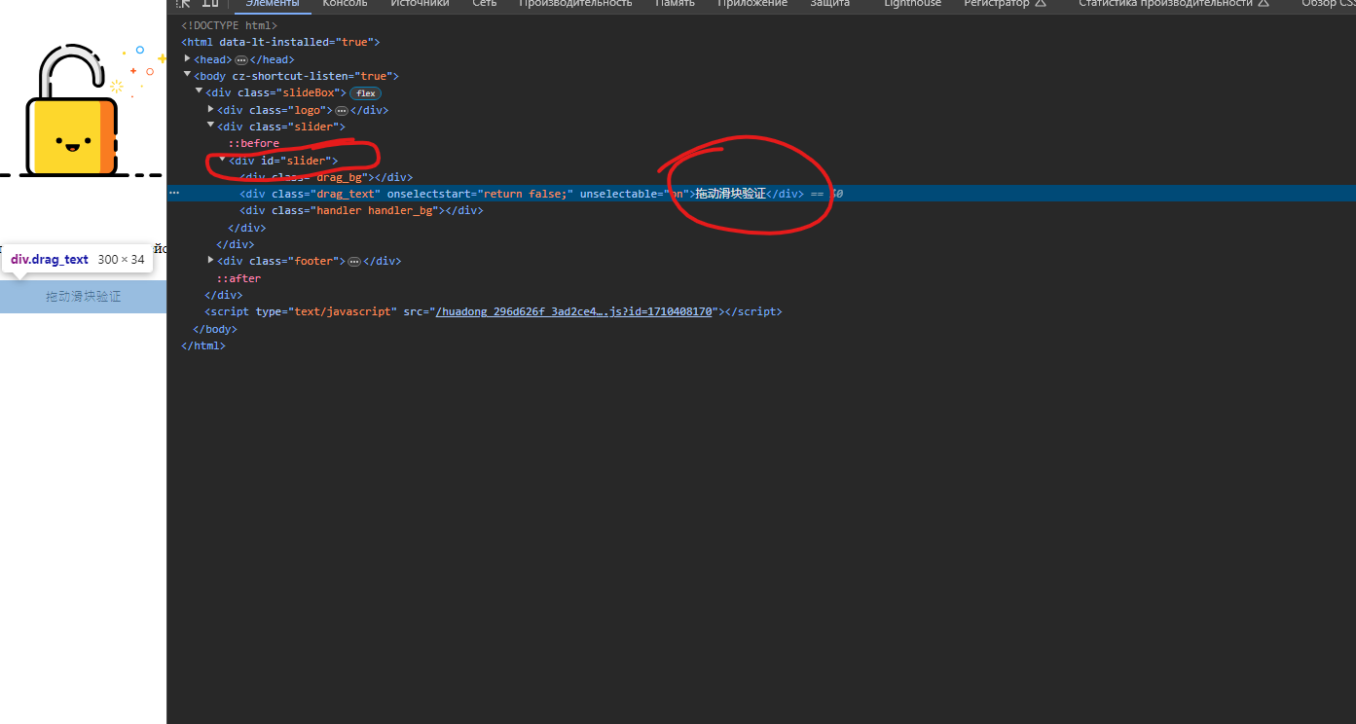The width and height of the screenshot is (1356, 724).
Task: Collapse the div id="slider" node
Action: point(223,161)
